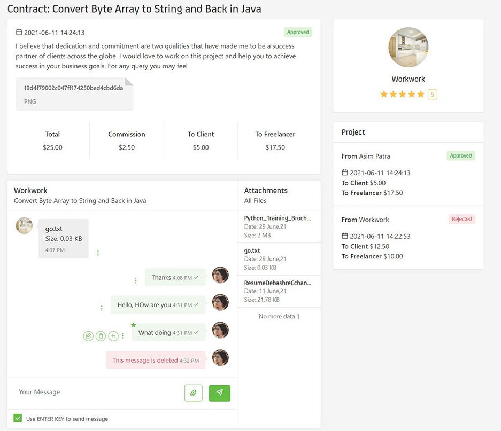
Task: Click into the 'Your Message' input field
Action: pos(96,392)
